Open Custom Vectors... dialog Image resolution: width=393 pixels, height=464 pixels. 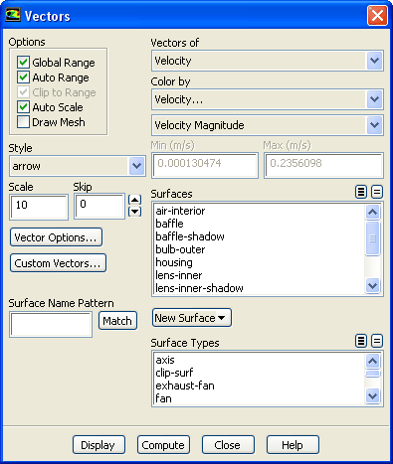click(x=58, y=263)
